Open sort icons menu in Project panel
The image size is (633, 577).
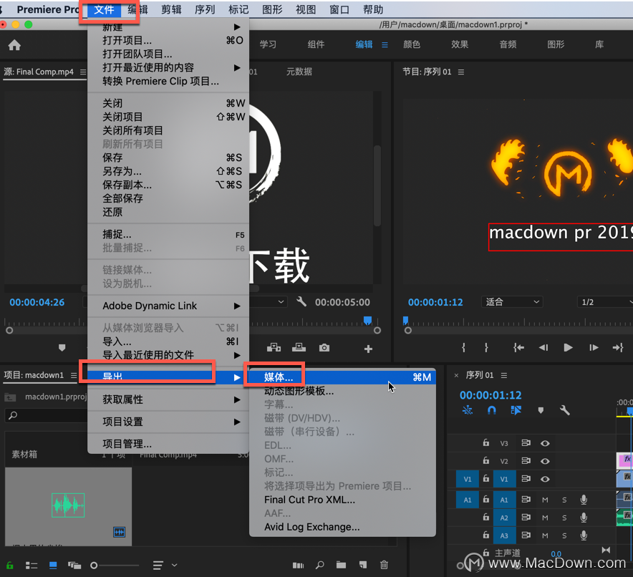click(x=164, y=566)
